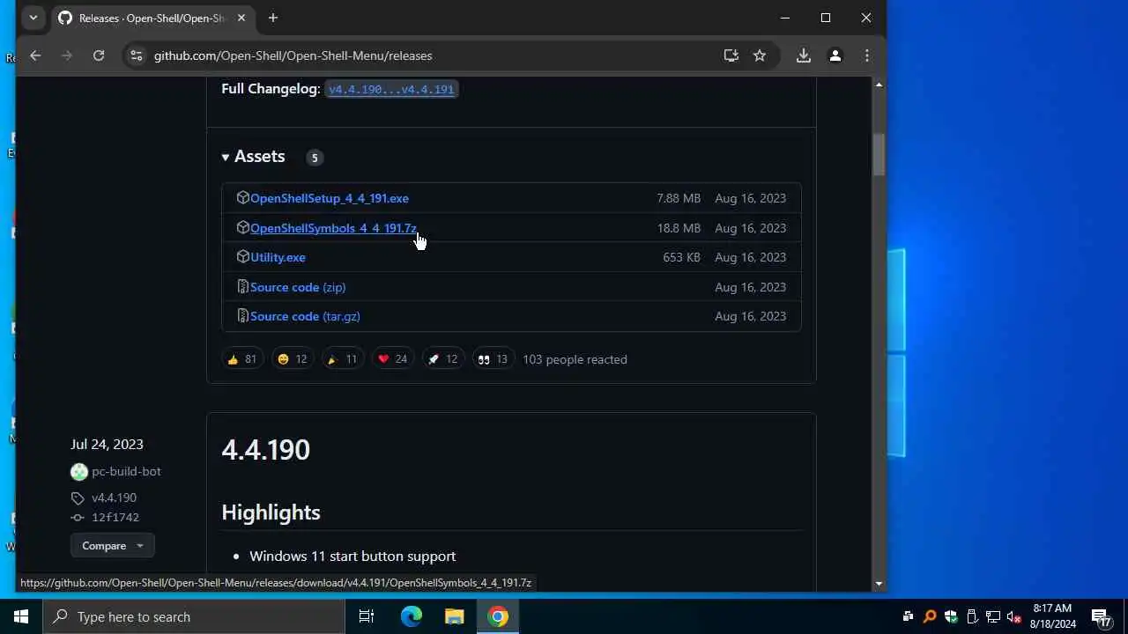Download Source code (zip)
Image resolution: width=1128 pixels, height=634 pixels.
(298, 287)
